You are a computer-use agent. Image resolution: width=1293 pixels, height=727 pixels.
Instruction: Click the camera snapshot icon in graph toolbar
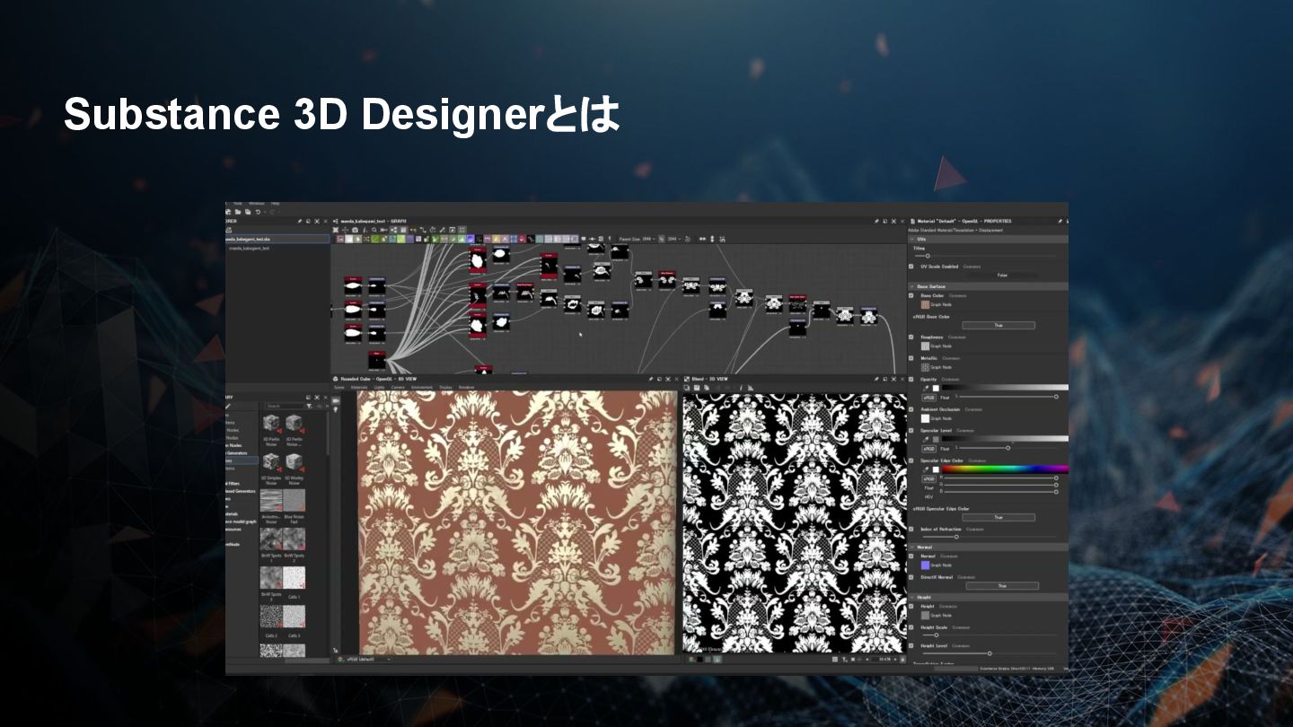click(355, 230)
